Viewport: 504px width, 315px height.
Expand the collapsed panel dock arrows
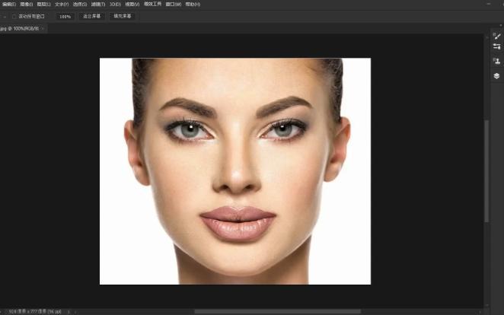(x=501, y=26)
